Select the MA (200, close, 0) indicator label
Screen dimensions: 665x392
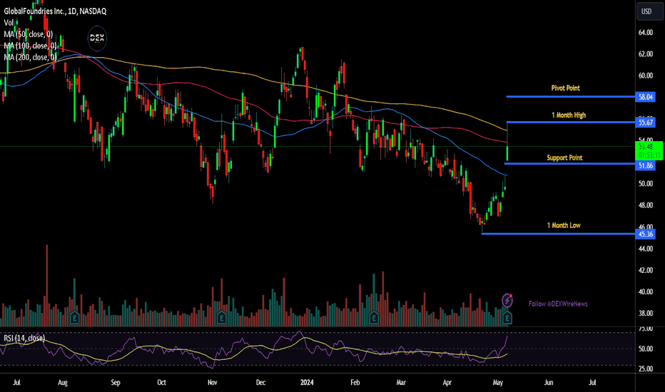point(30,57)
